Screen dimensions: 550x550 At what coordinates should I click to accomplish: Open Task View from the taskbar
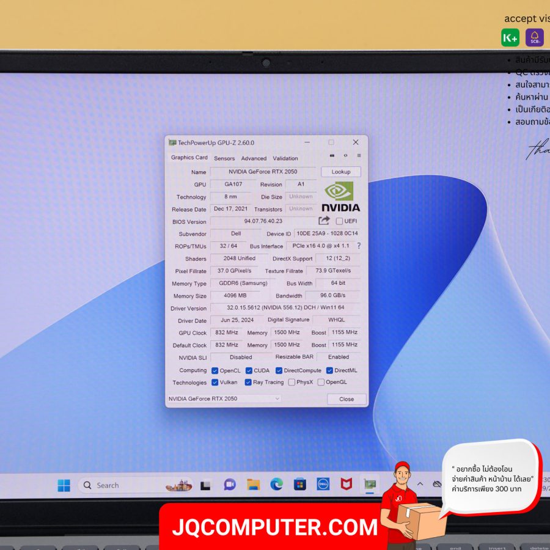click(x=205, y=485)
